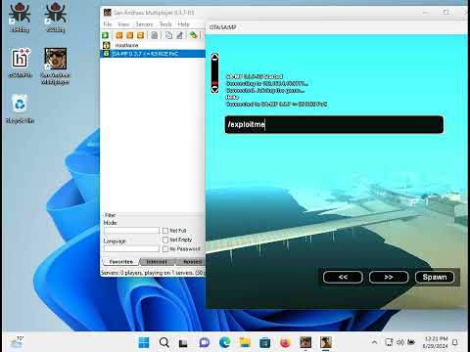Image resolution: width=470 pixels, height=352 pixels.
Task: Open the File menu
Action: click(x=108, y=24)
